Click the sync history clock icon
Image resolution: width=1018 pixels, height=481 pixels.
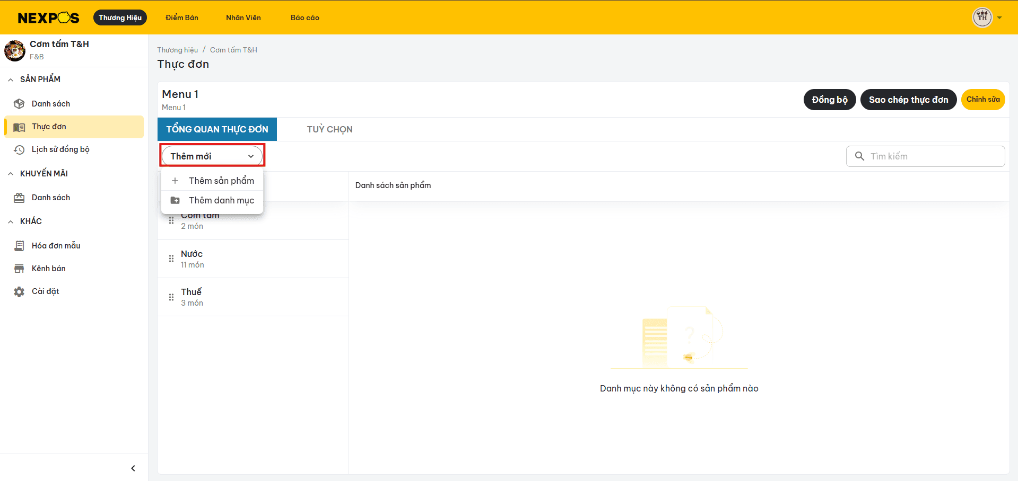[19, 150]
